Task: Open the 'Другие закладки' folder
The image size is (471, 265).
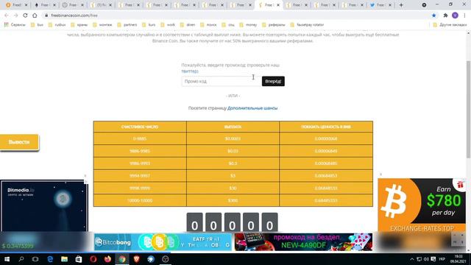Action: (450, 24)
